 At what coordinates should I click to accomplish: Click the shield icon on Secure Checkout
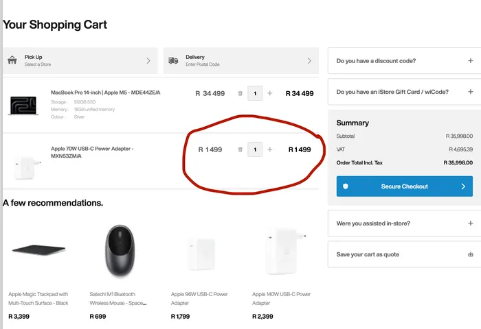pyautogui.click(x=346, y=186)
